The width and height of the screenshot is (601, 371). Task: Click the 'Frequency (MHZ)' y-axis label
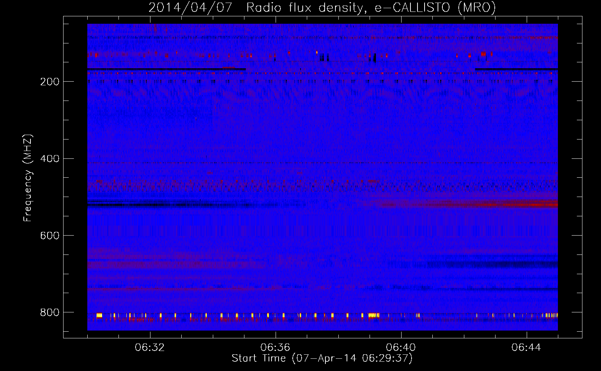tap(28, 178)
